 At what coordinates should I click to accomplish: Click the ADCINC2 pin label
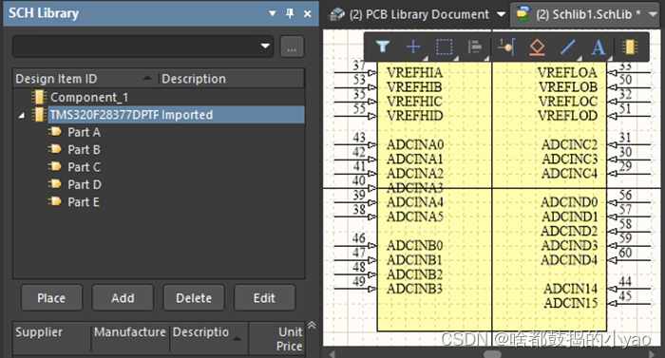coord(569,144)
